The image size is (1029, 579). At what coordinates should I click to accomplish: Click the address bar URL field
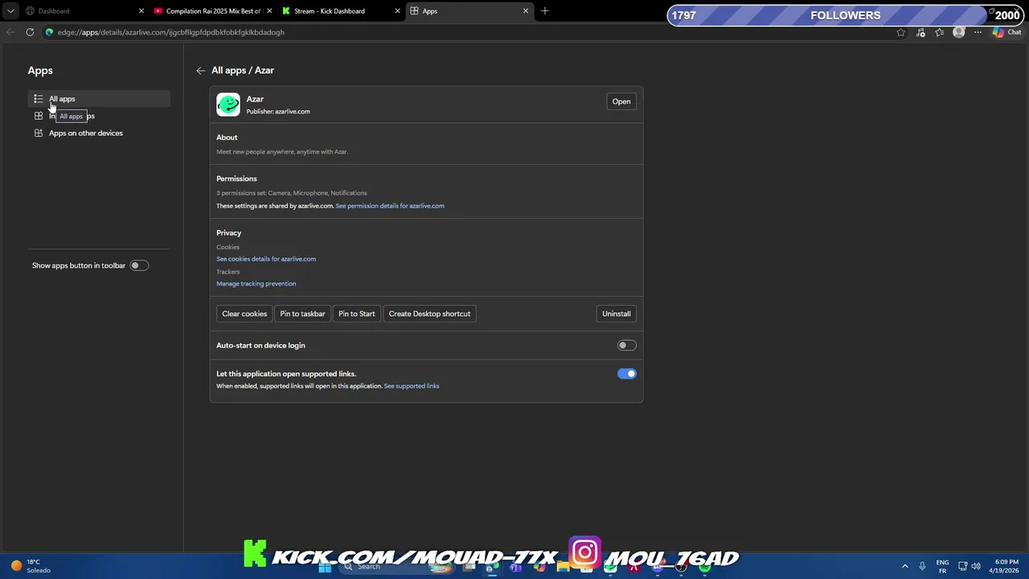point(466,32)
